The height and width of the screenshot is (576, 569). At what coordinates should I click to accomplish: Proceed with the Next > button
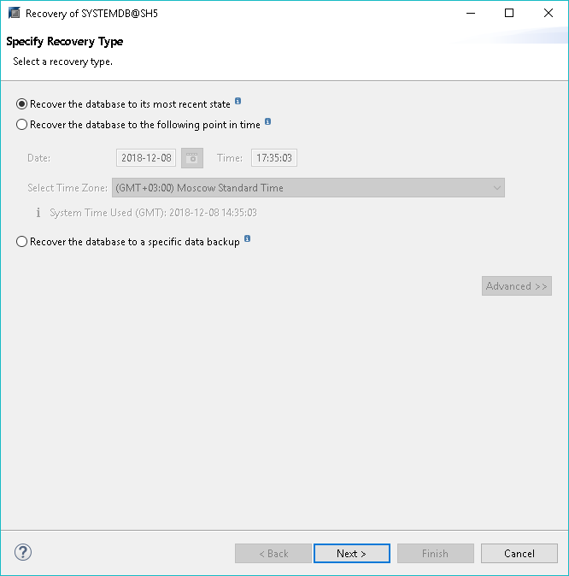(351, 553)
